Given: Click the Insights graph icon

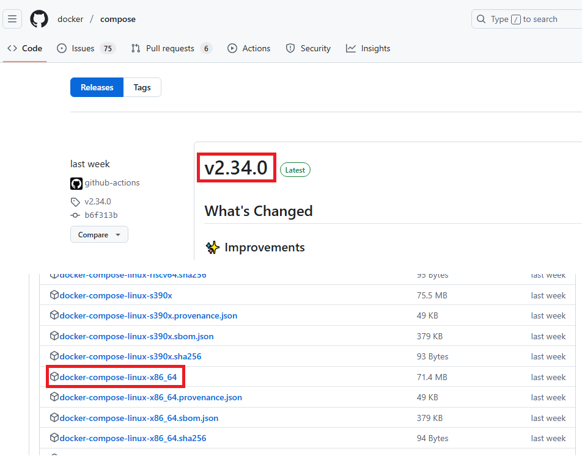Looking at the screenshot, I should [351, 49].
